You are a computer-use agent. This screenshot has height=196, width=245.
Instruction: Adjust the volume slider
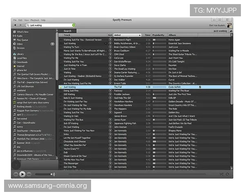pos(46,174)
